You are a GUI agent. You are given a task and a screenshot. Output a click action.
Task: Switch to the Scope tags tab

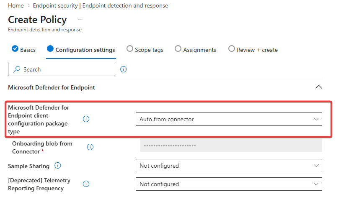point(145,50)
